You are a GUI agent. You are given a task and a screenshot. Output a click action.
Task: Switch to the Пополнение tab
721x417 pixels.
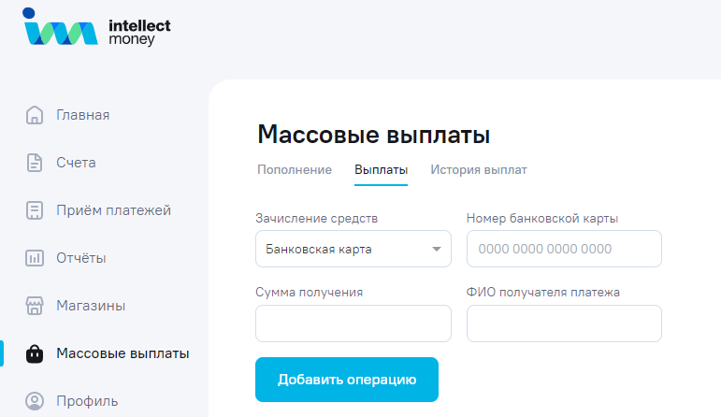coord(295,170)
